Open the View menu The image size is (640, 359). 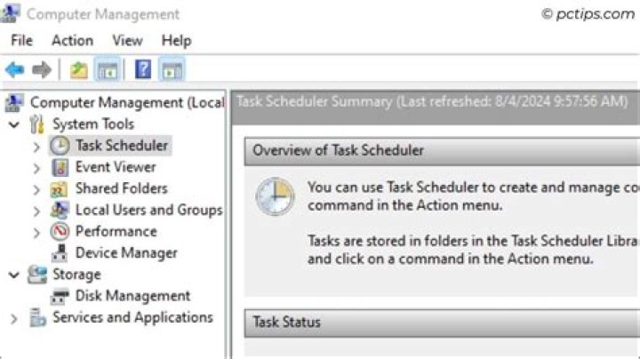pos(127,40)
